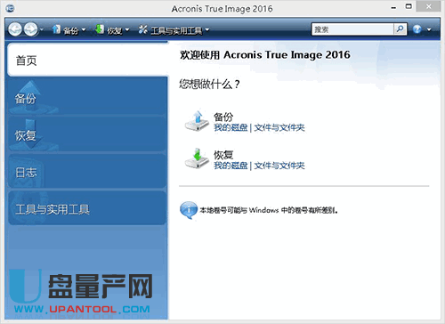Close the Acronis True Image window
The height and width of the screenshot is (324, 445).
[428, 6]
